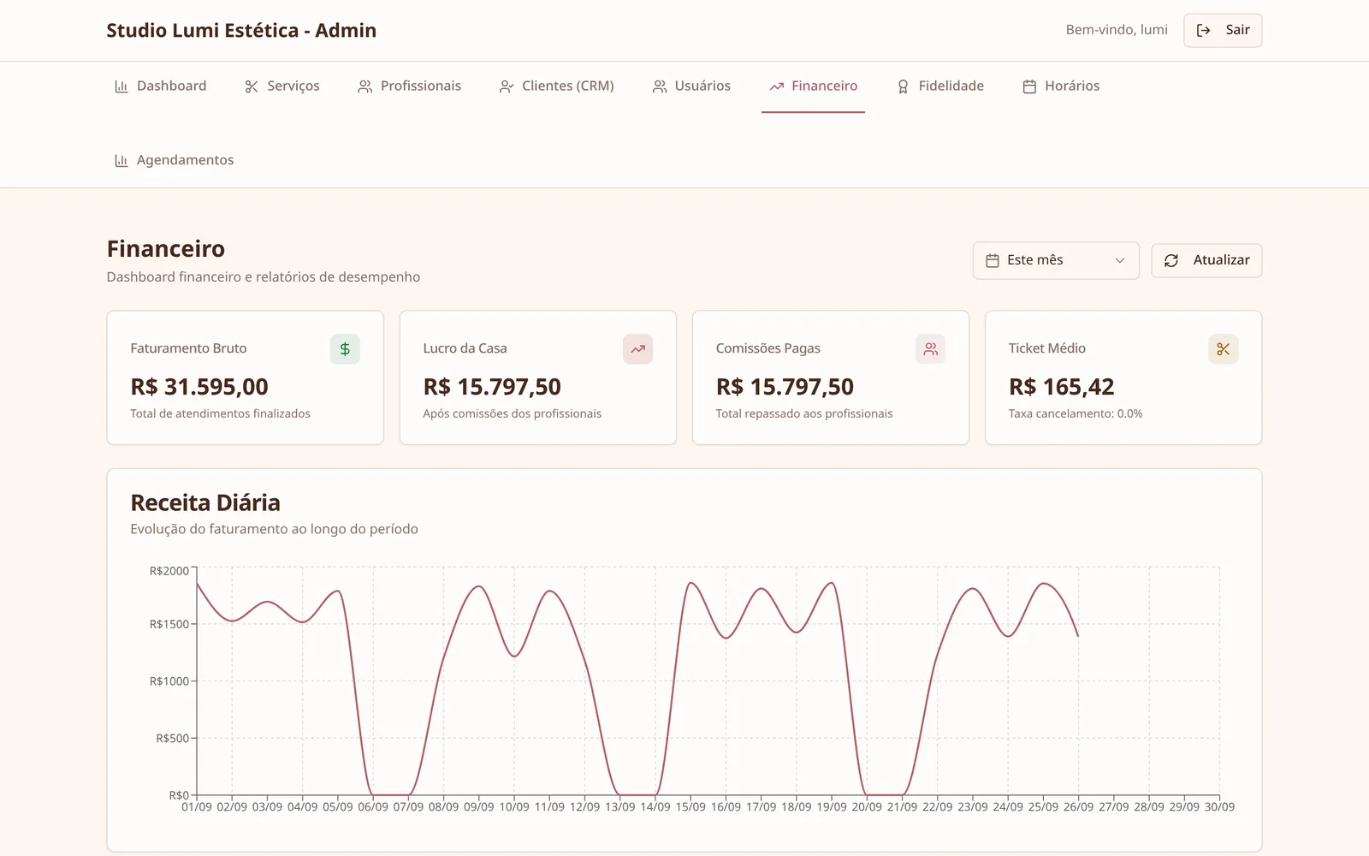
Task: Select the Usuários tab
Action: [691, 86]
